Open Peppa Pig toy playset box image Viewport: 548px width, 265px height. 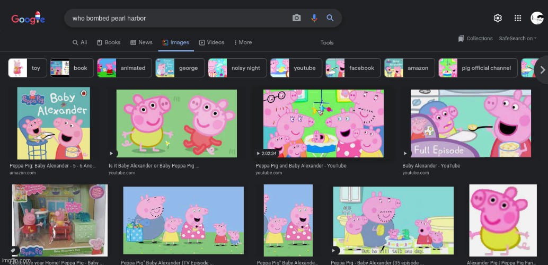pos(60,220)
